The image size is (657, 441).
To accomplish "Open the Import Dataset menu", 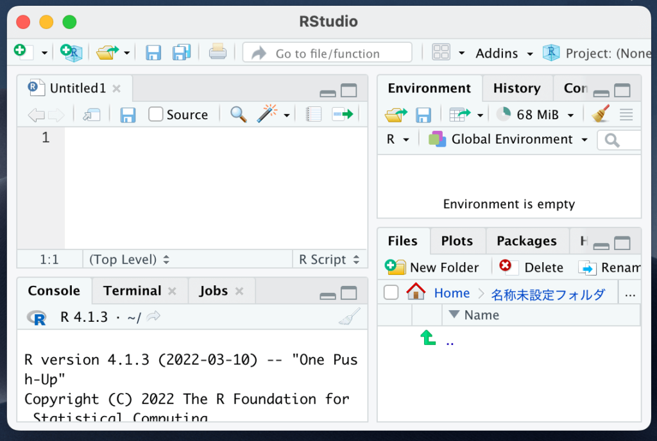I will coord(466,114).
